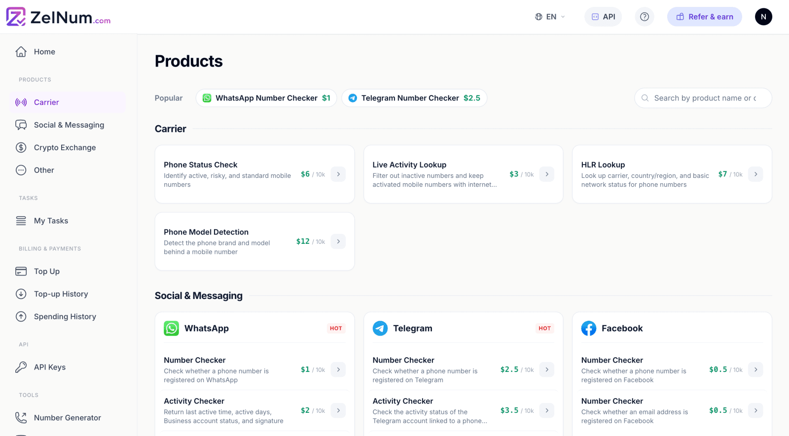Click the API button in header
Screen dimensions: 789x436
(603, 17)
